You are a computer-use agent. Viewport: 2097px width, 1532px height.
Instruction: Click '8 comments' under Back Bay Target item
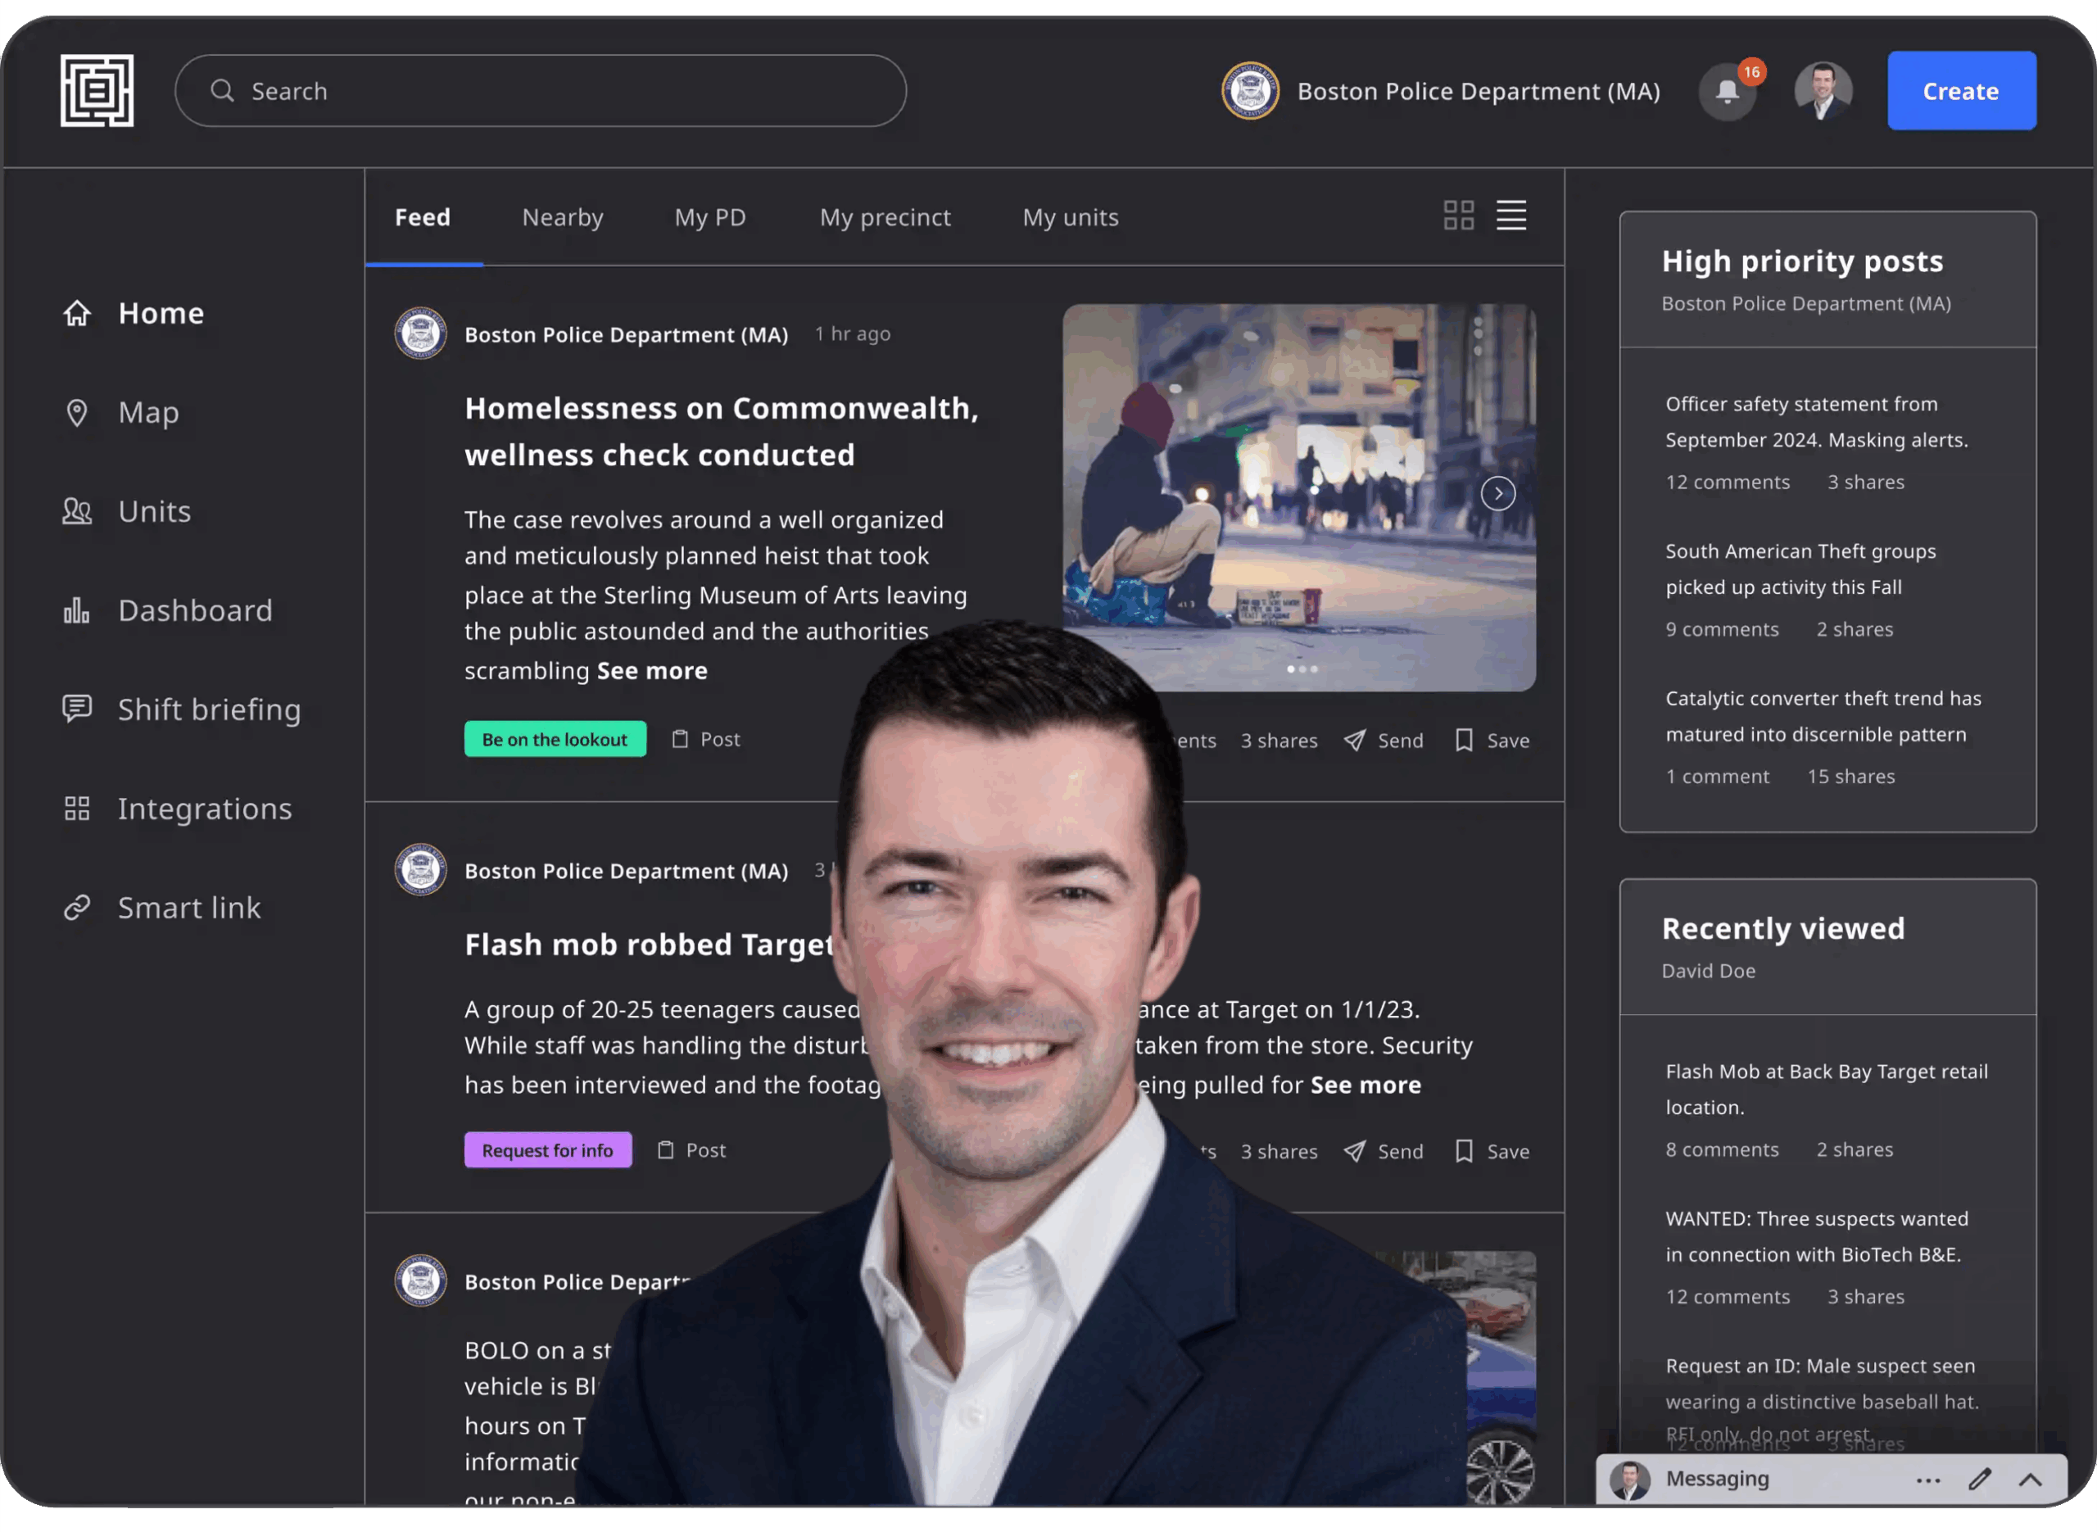[1722, 1150]
